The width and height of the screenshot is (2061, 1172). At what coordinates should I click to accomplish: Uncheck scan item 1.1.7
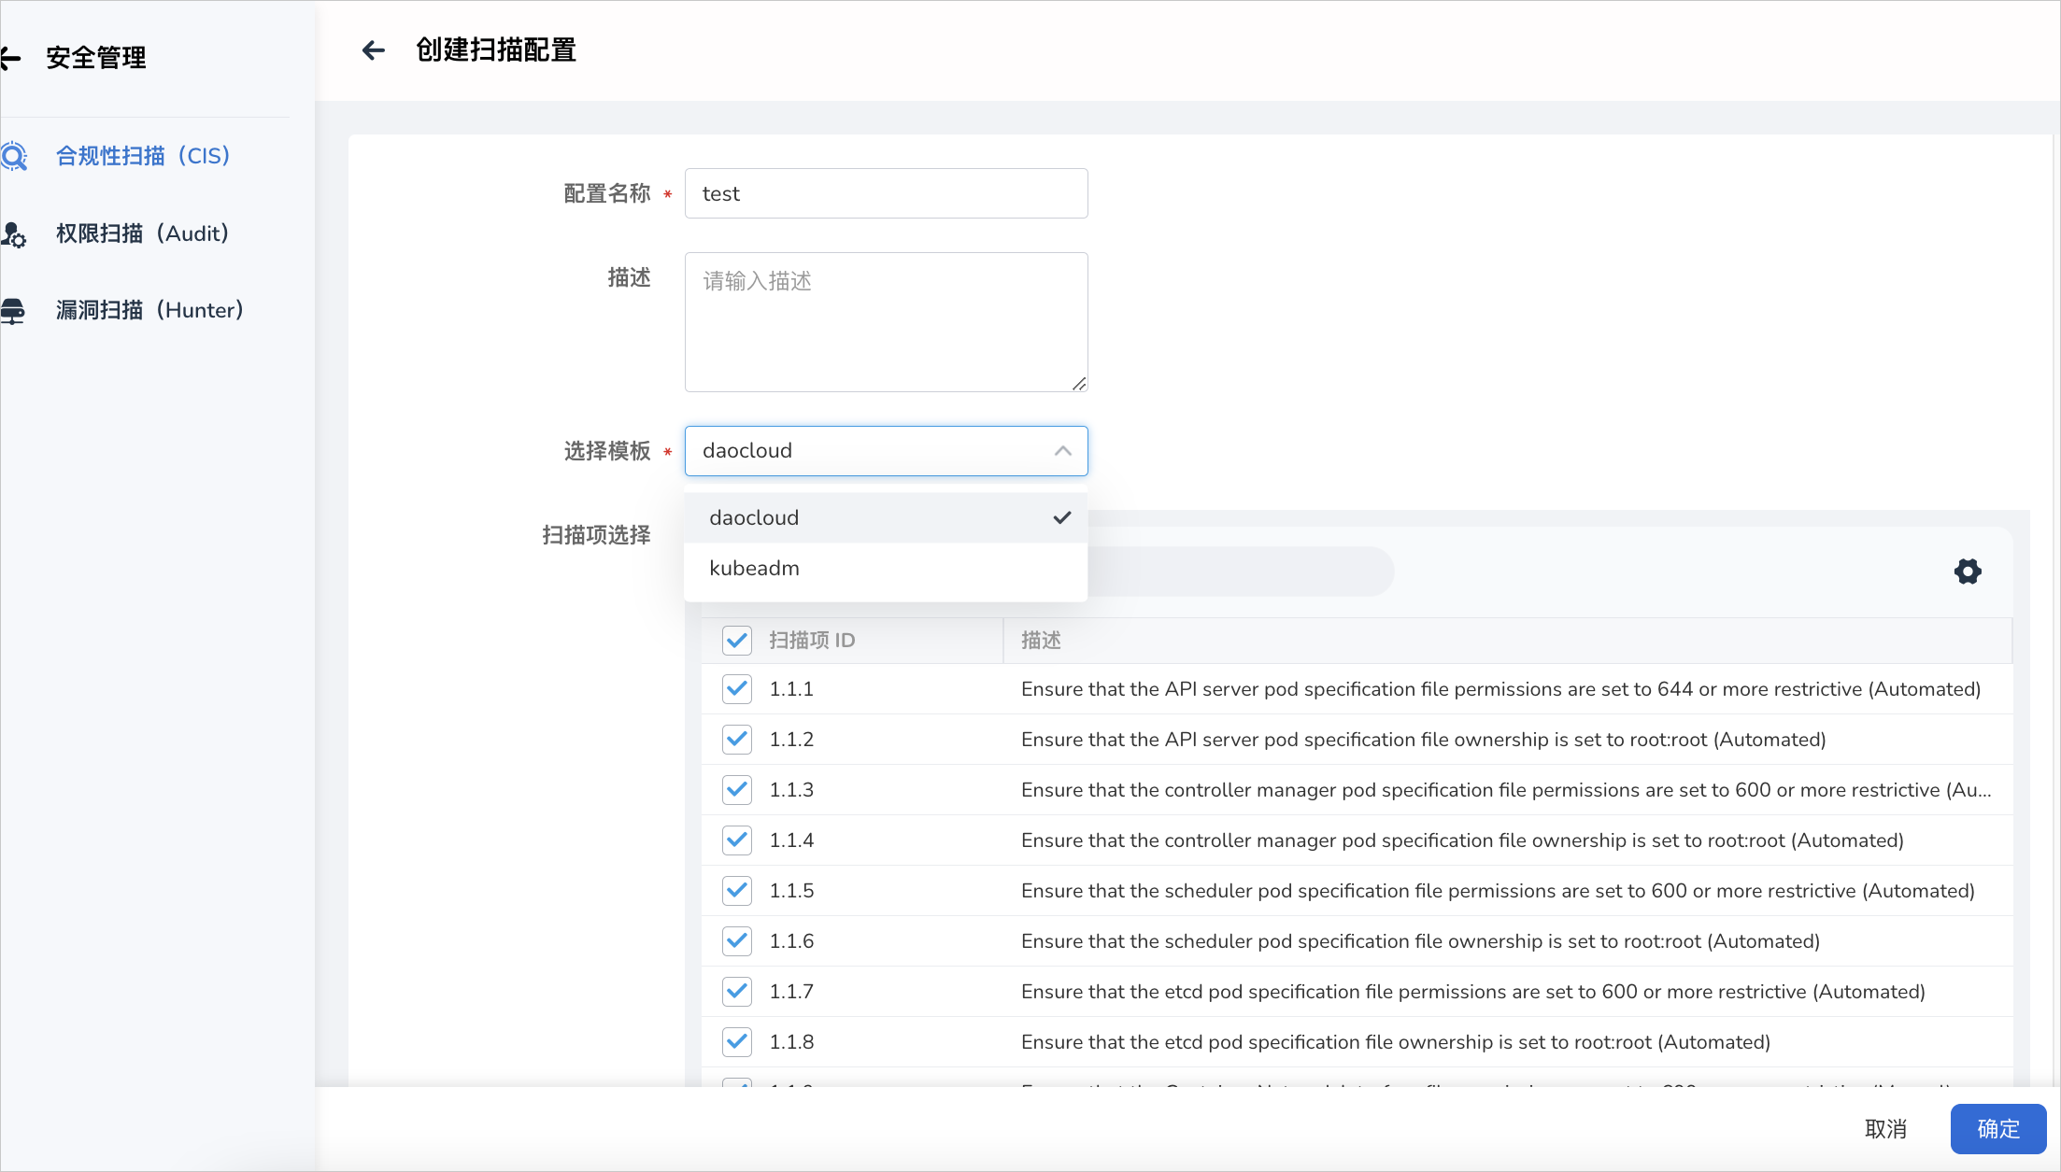[737, 992]
